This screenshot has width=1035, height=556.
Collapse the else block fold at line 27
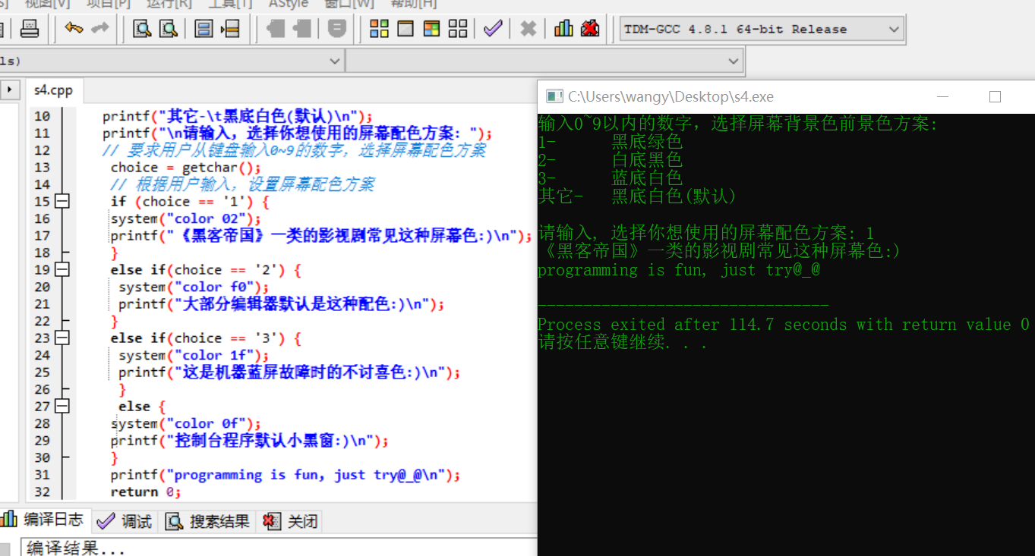point(62,407)
